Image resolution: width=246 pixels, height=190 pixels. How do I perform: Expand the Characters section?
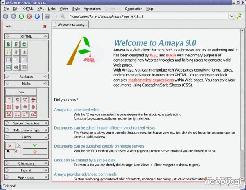pos(7,163)
